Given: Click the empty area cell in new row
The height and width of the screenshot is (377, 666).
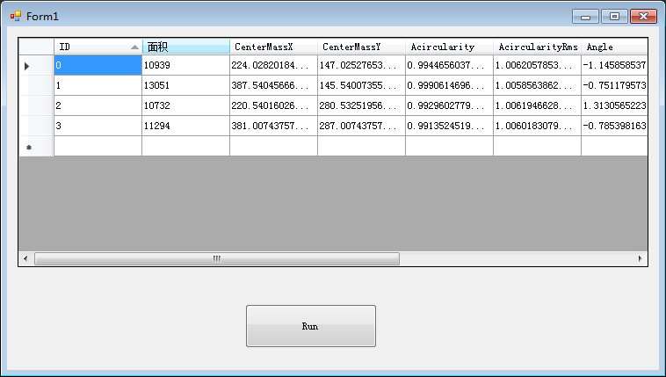Looking at the screenshot, I should coord(185,147).
